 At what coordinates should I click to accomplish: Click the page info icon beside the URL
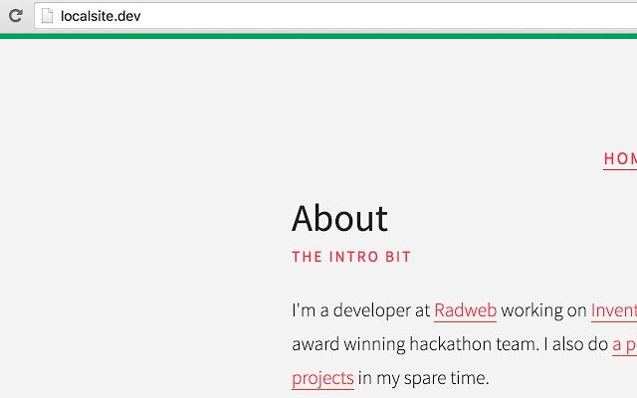[46, 15]
